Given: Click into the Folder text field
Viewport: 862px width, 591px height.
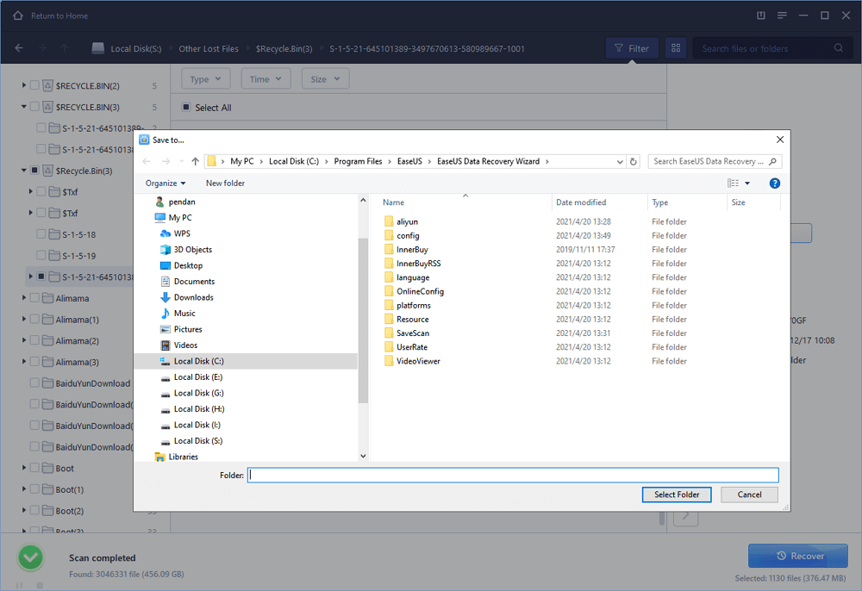Looking at the screenshot, I should coord(513,475).
